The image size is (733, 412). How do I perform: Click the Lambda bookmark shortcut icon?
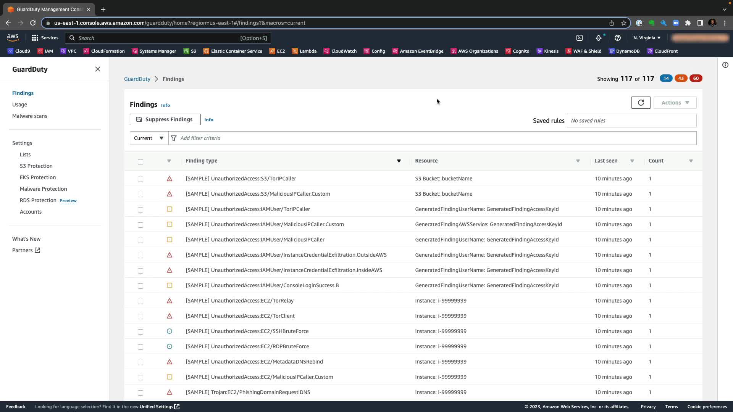[x=295, y=51]
